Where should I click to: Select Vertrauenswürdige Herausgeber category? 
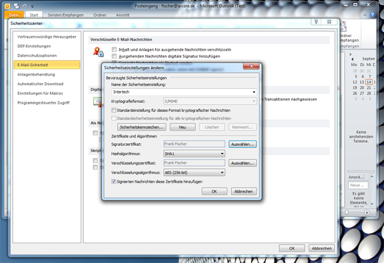[x=47, y=36]
